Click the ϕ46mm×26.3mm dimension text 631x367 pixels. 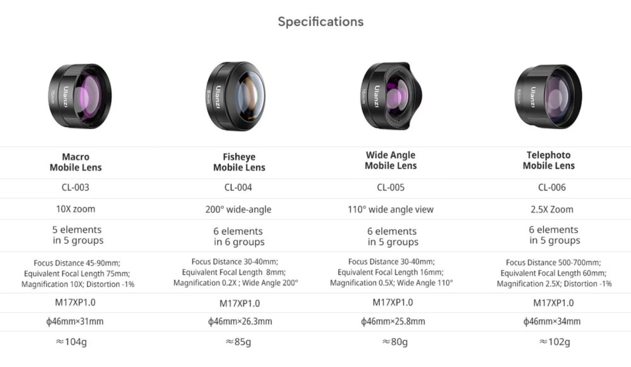240,322
